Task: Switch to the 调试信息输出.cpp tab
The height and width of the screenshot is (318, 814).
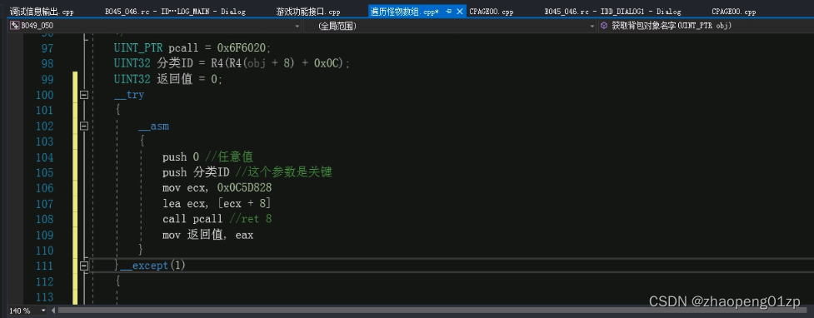Action: [42, 12]
